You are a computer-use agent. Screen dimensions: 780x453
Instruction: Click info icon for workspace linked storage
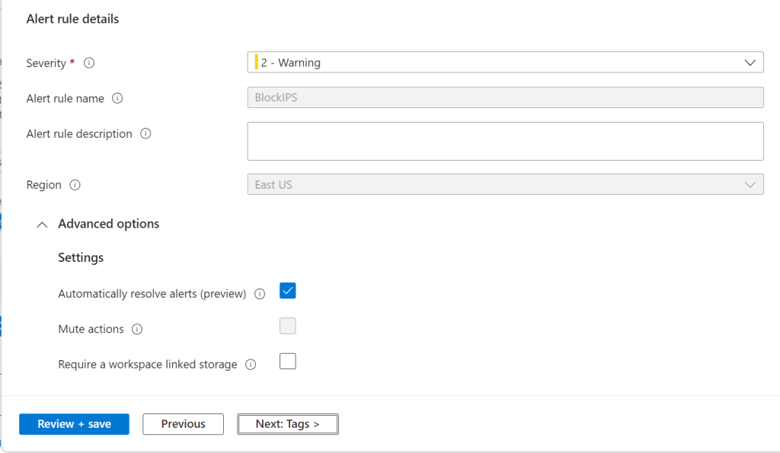251,365
